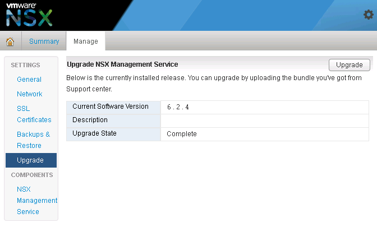Open SSL Certificates settings
This screenshot has width=377, height=227.
(x=34, y=114)
